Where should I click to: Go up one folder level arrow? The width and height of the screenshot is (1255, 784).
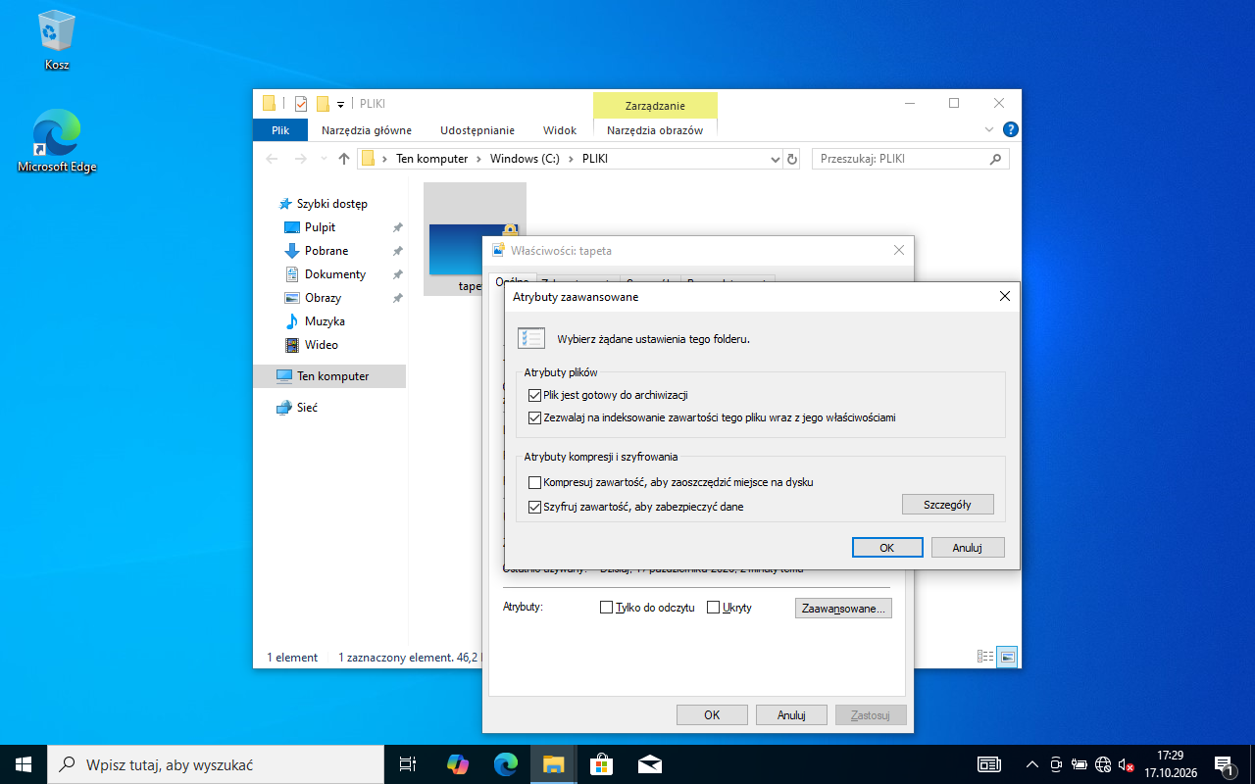point(344,159)
